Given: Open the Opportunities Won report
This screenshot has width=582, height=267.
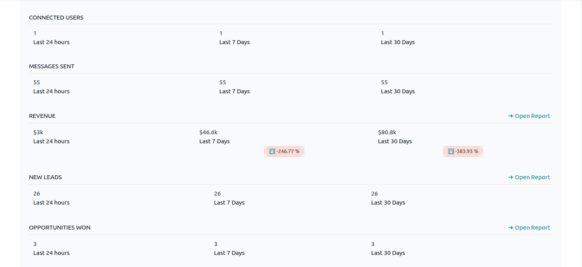Looking at the screenshot, I should pos(533,227).
